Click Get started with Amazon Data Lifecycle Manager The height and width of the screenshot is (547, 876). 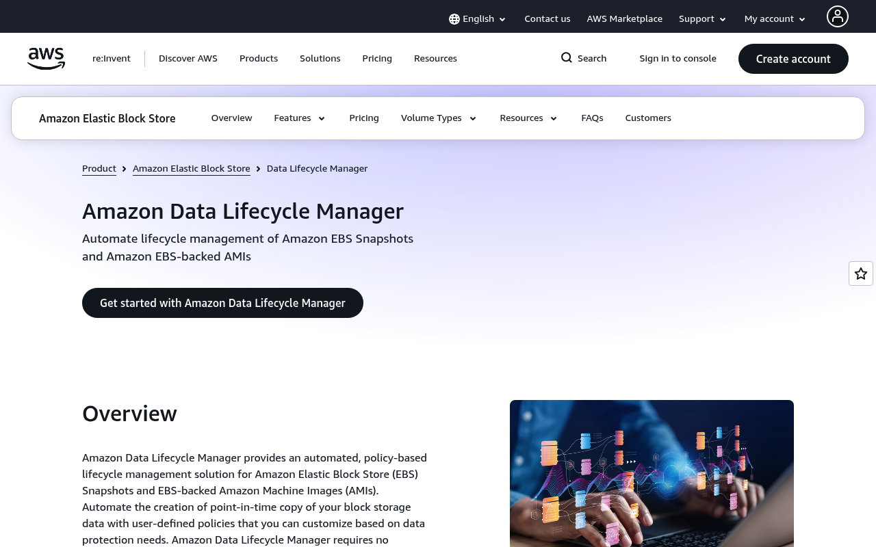pyautogui.click(x=222, y=303)
